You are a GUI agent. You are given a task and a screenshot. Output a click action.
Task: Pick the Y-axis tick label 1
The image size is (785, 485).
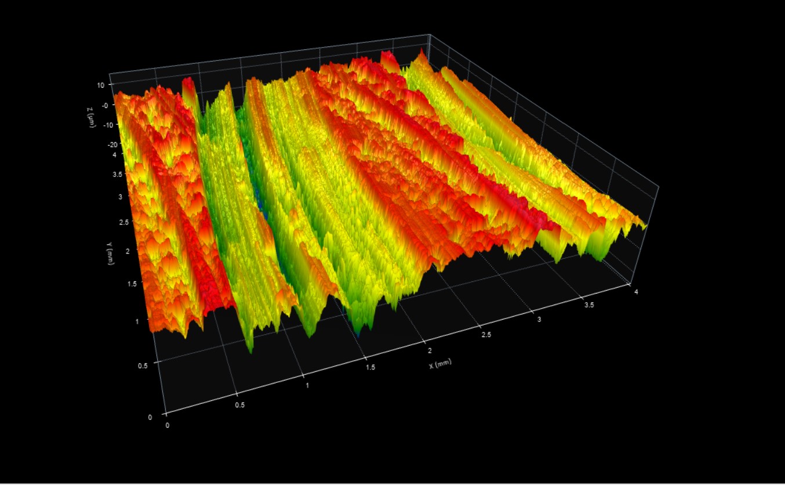(x=137, y=321)
